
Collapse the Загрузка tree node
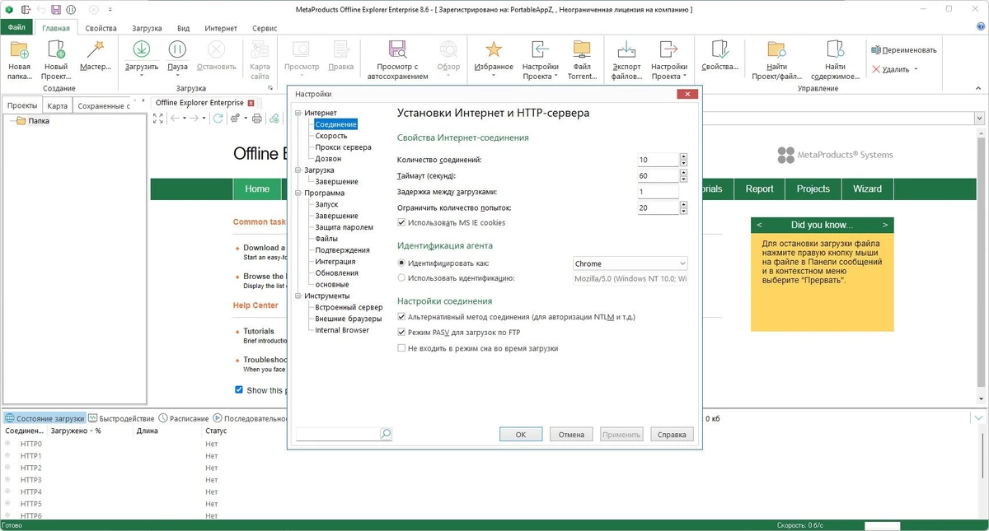coord(299,170)
